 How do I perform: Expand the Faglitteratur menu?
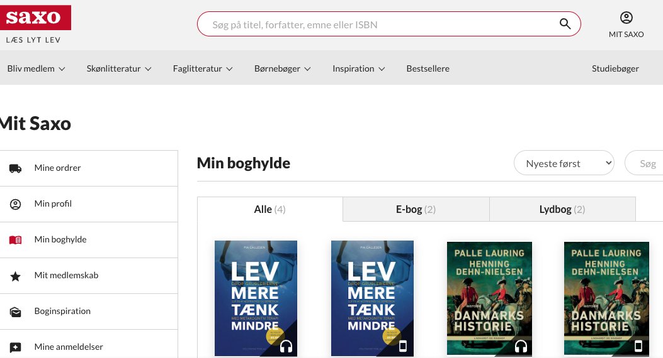203,68
